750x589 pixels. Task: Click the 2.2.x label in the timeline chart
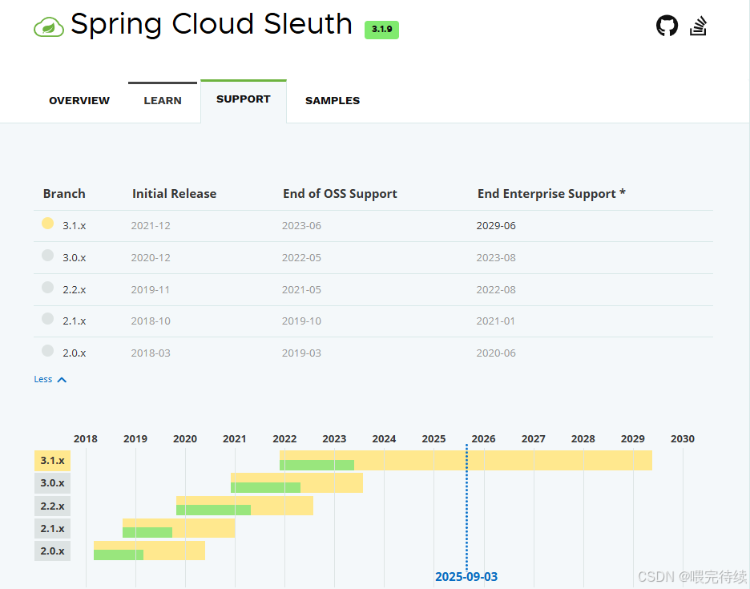pos(52,506)
